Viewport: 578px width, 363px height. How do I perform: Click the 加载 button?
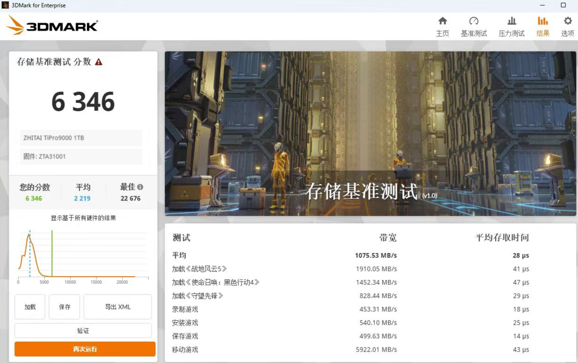click(x=30, y=307)
